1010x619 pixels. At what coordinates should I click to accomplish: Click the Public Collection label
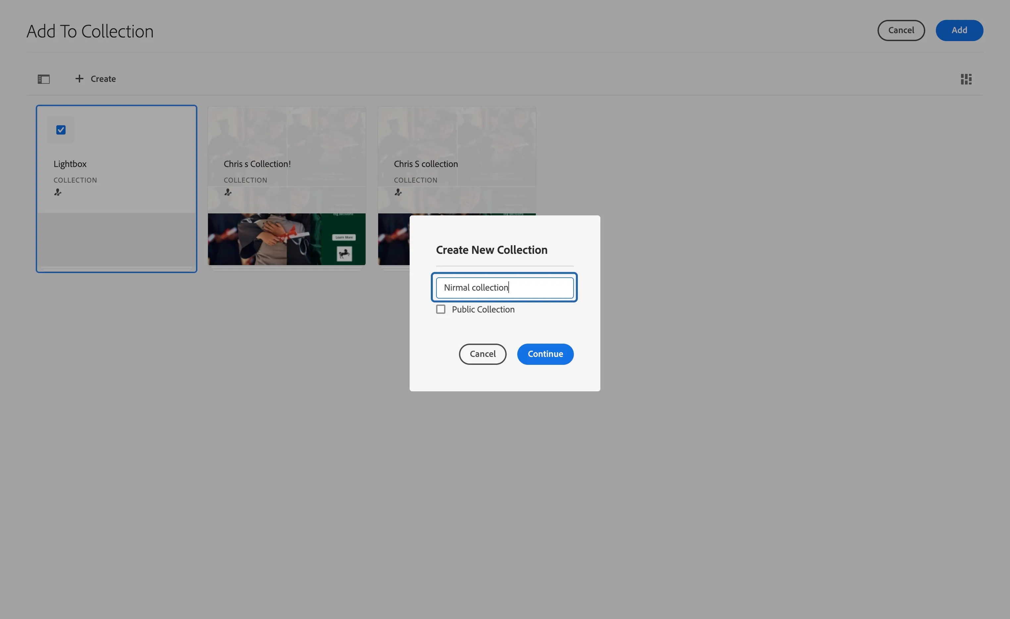pos(483,309)
